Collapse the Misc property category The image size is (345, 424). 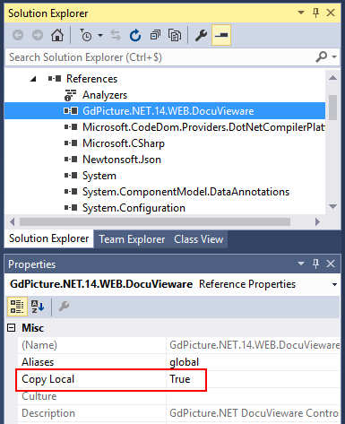pos(12,328)
